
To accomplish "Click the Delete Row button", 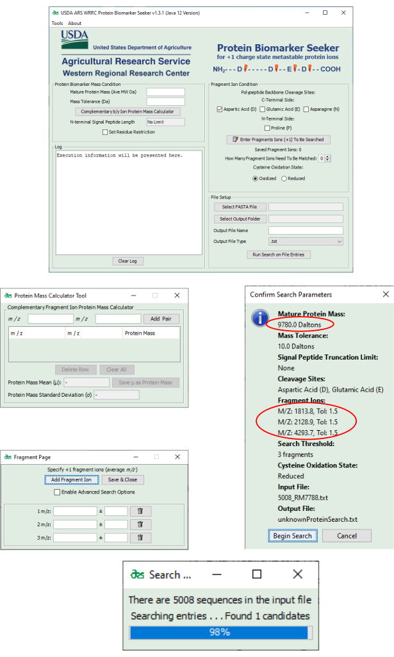I will 76,370.
